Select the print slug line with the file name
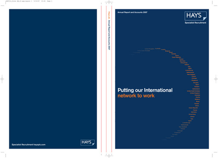 [x=29, y=1]
